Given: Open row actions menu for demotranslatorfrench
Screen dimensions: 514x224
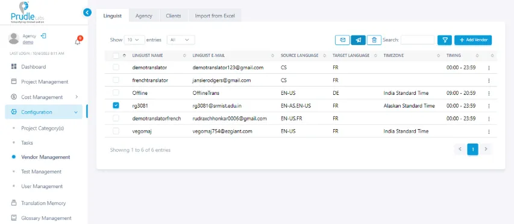Looking at the screenshot, I should coord(489,118).
